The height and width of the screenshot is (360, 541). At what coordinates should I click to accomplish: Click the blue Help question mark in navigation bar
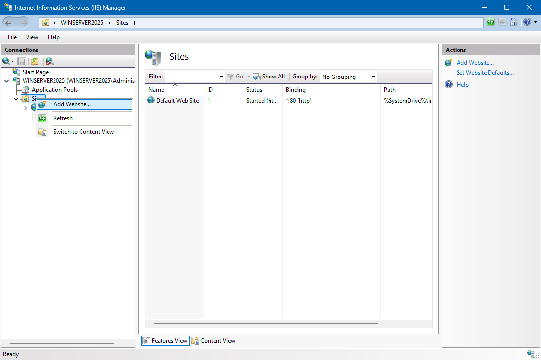tap(526, 22)
